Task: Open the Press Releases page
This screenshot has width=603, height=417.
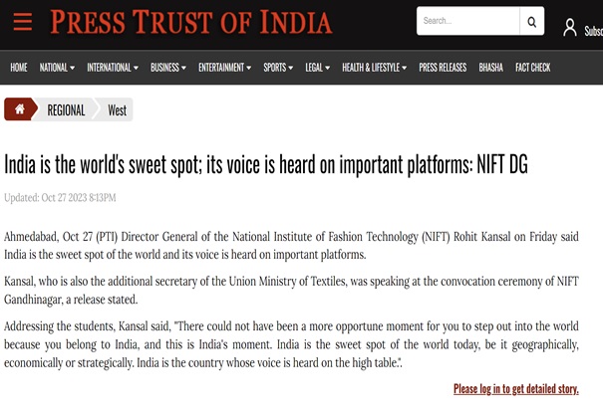Action: (x=443, y=68)
